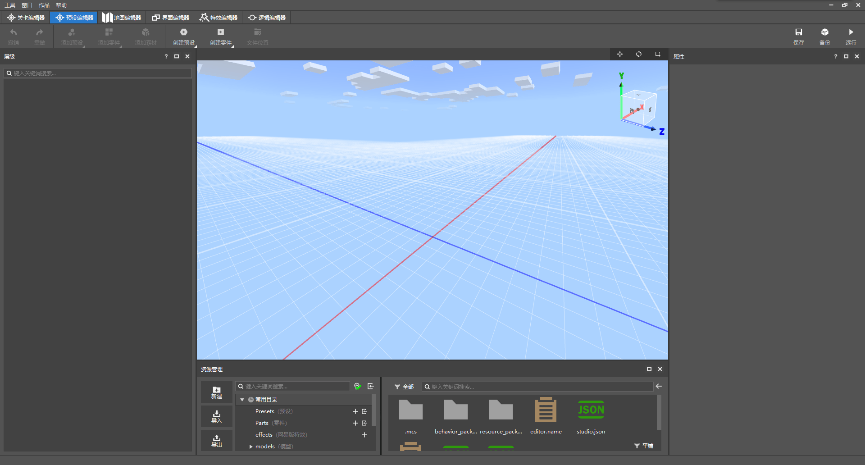
Task: Open the 作品 menu
Action: pos(44,5)
